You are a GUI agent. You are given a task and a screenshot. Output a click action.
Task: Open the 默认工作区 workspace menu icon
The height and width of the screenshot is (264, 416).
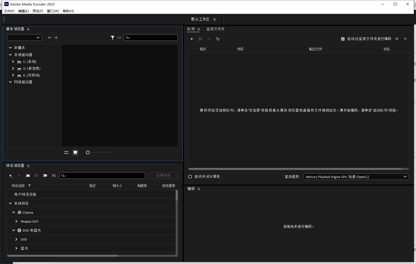click(x=215, y=19)
